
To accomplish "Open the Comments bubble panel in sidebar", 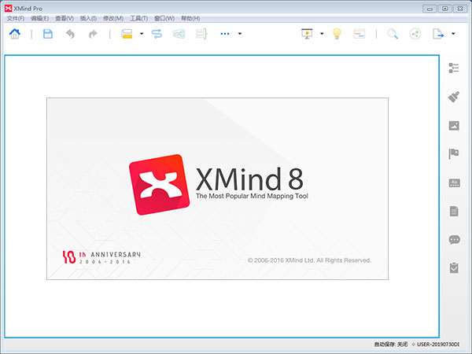I will tap(454, 240).
